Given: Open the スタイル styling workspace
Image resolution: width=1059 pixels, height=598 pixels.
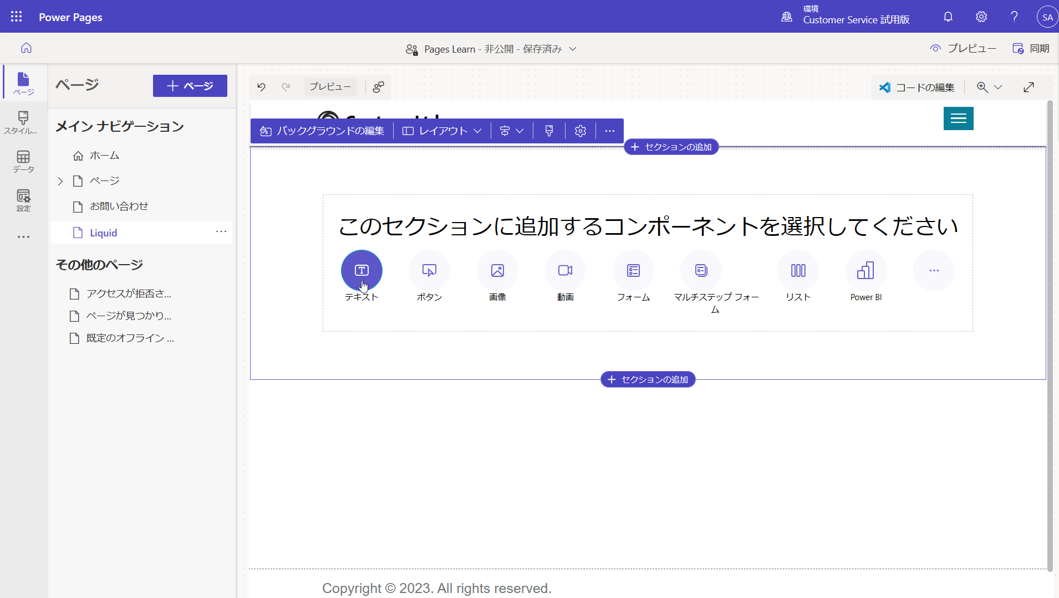Looking at the screenshot, I should (x=23, y=122).
